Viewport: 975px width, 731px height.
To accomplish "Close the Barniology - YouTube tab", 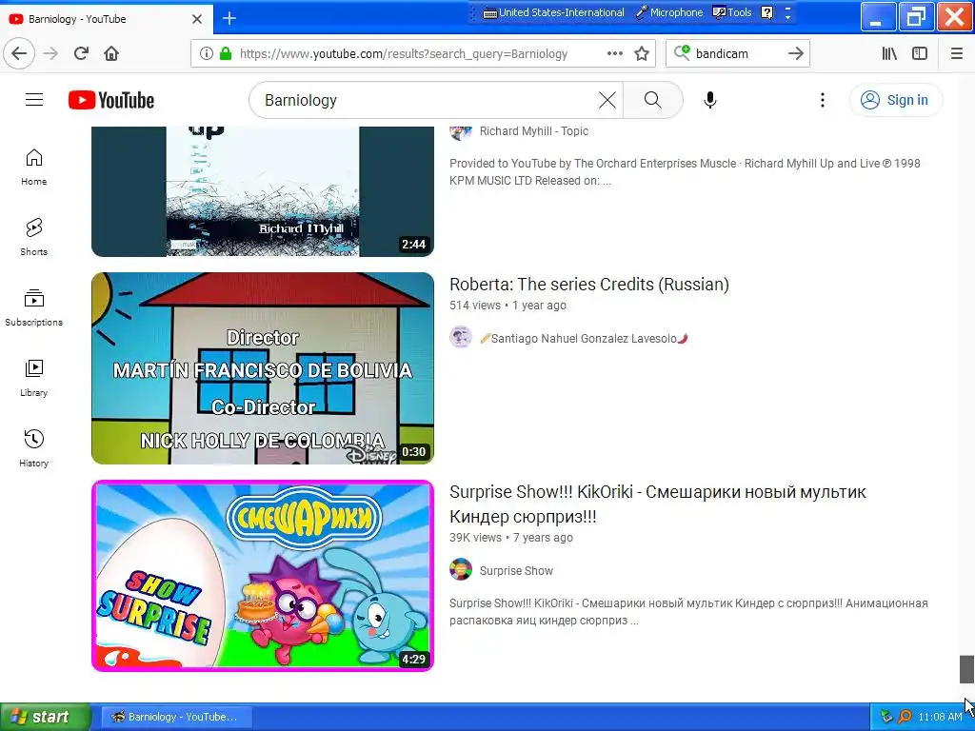I will pyautogui.click(x=196, y=19).
